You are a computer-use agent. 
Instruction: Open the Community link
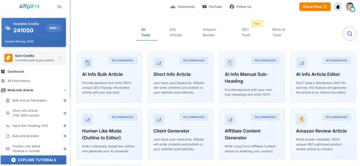(186, 7)
